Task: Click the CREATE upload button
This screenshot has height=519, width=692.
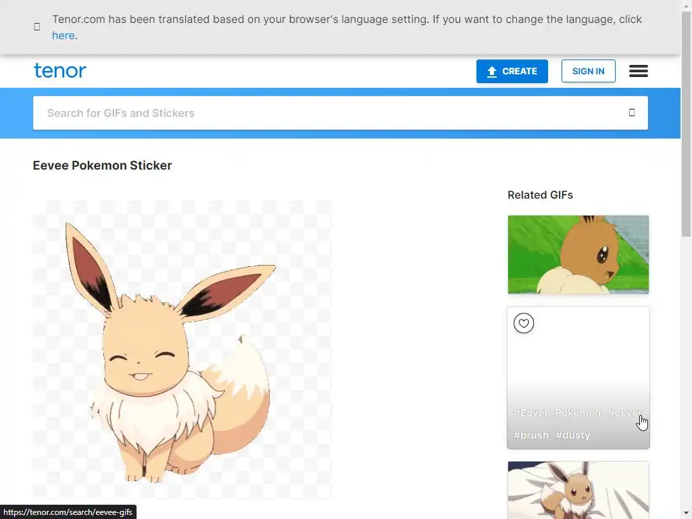Action: [512, 71]
